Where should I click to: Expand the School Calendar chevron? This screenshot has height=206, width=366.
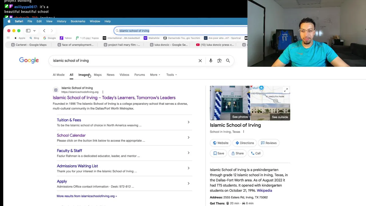188,137
